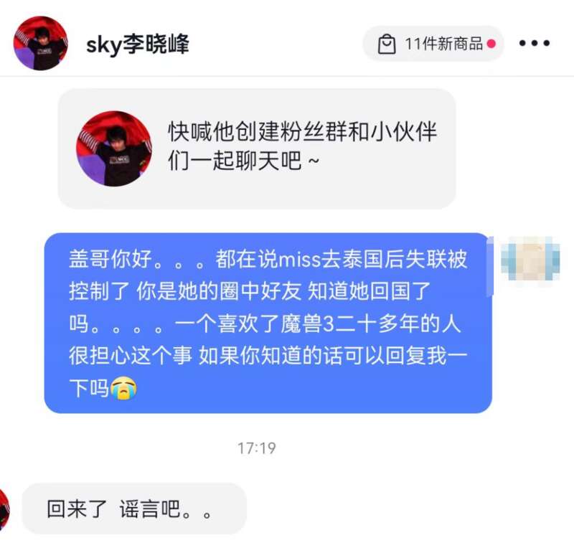574x548 pixels.
Task: Tap the partial avatar beside the reply
Action: pyautogui.click(x=4, y=509)
